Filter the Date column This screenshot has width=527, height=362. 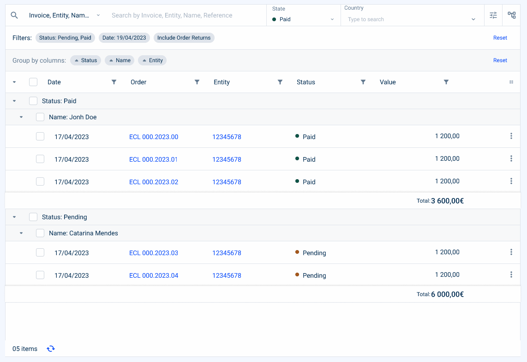click(114, 82)
